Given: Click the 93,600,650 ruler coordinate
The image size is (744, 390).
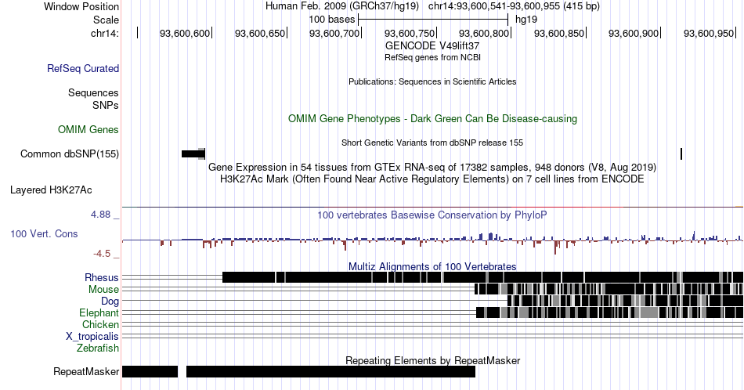Looking at the screenshot, I should [260, 33].
